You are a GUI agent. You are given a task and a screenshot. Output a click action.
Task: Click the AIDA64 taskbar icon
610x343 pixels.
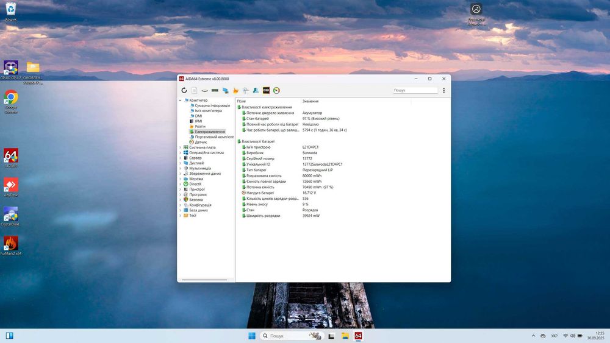(358, 336)
